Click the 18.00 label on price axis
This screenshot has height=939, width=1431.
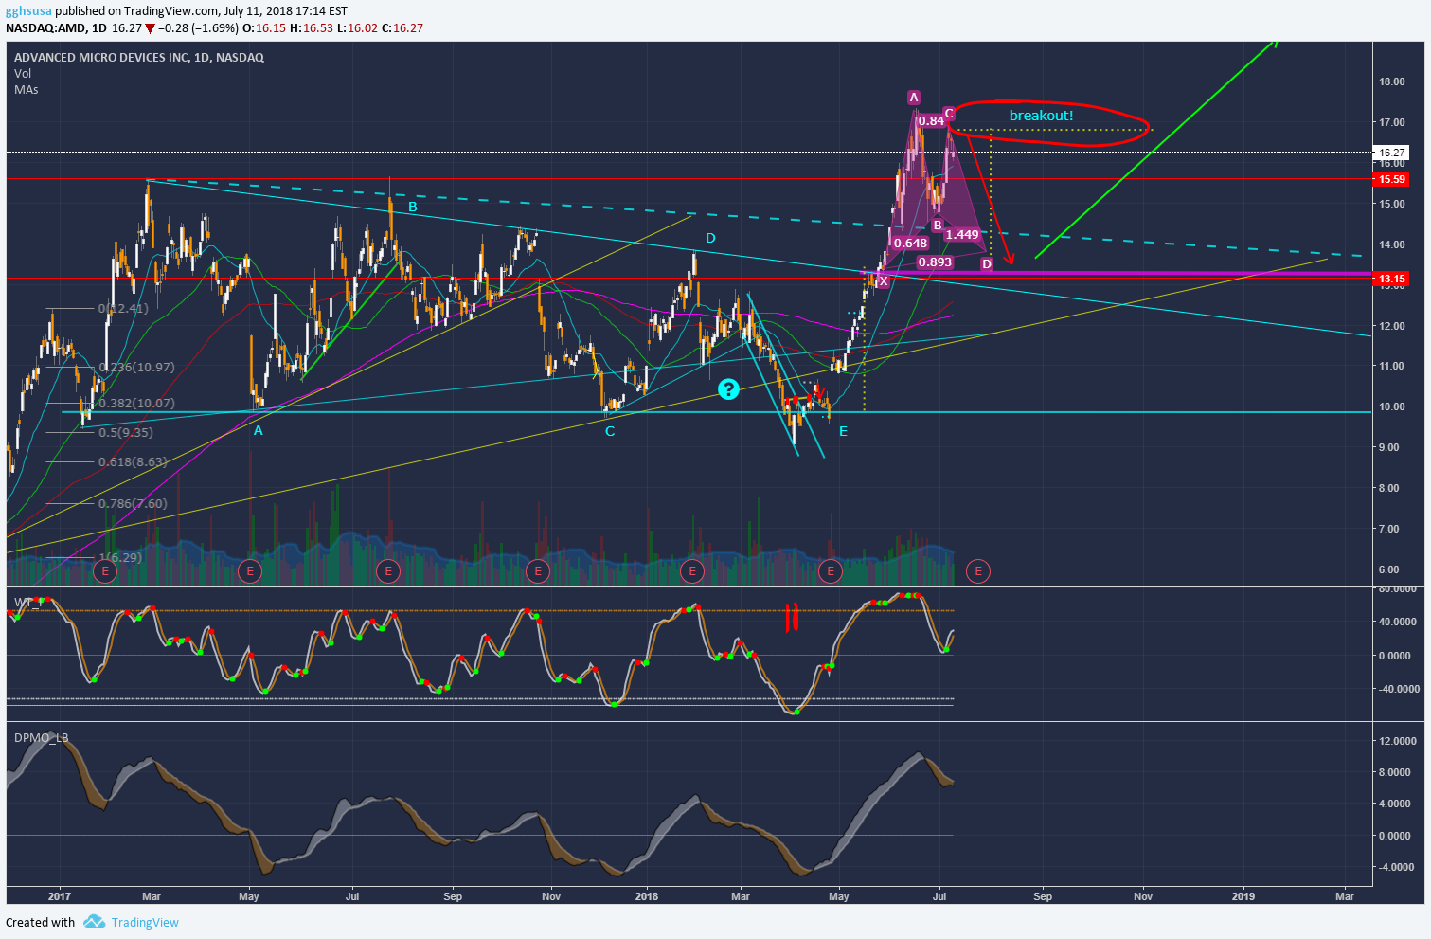click(x=1392, y=81)
